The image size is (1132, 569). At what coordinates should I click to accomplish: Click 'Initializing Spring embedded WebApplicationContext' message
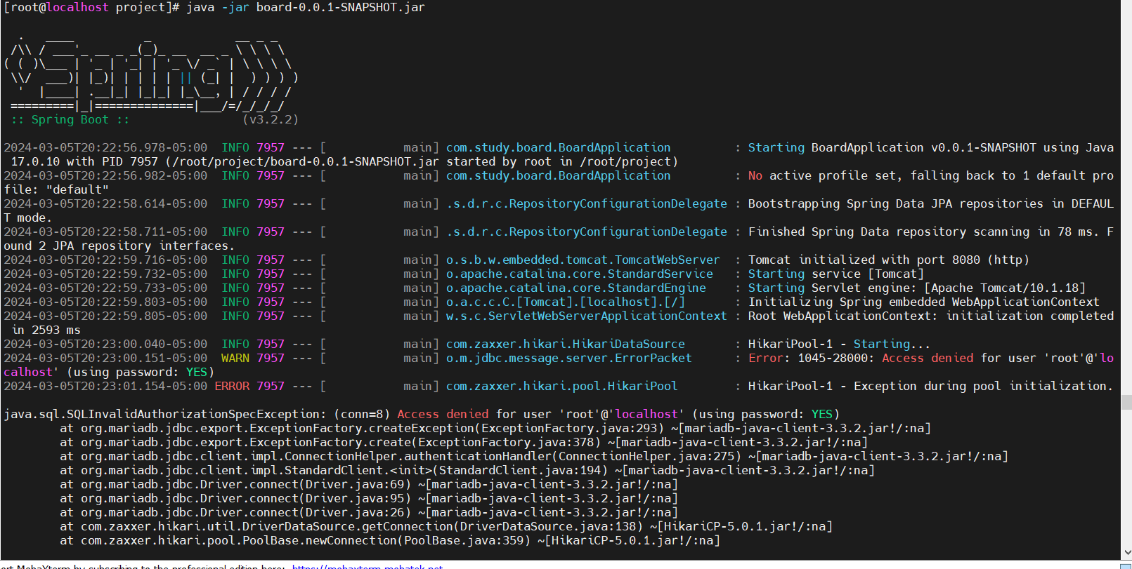click(923, 302)
